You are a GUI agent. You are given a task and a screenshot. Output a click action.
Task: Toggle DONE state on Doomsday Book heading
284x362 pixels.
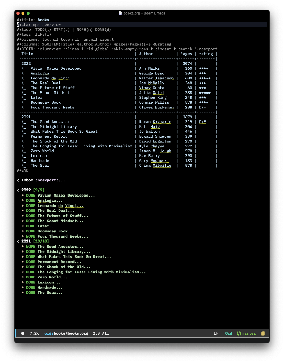(31, 231)
